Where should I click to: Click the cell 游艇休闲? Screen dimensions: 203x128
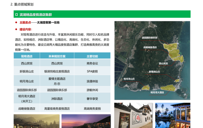92,90
